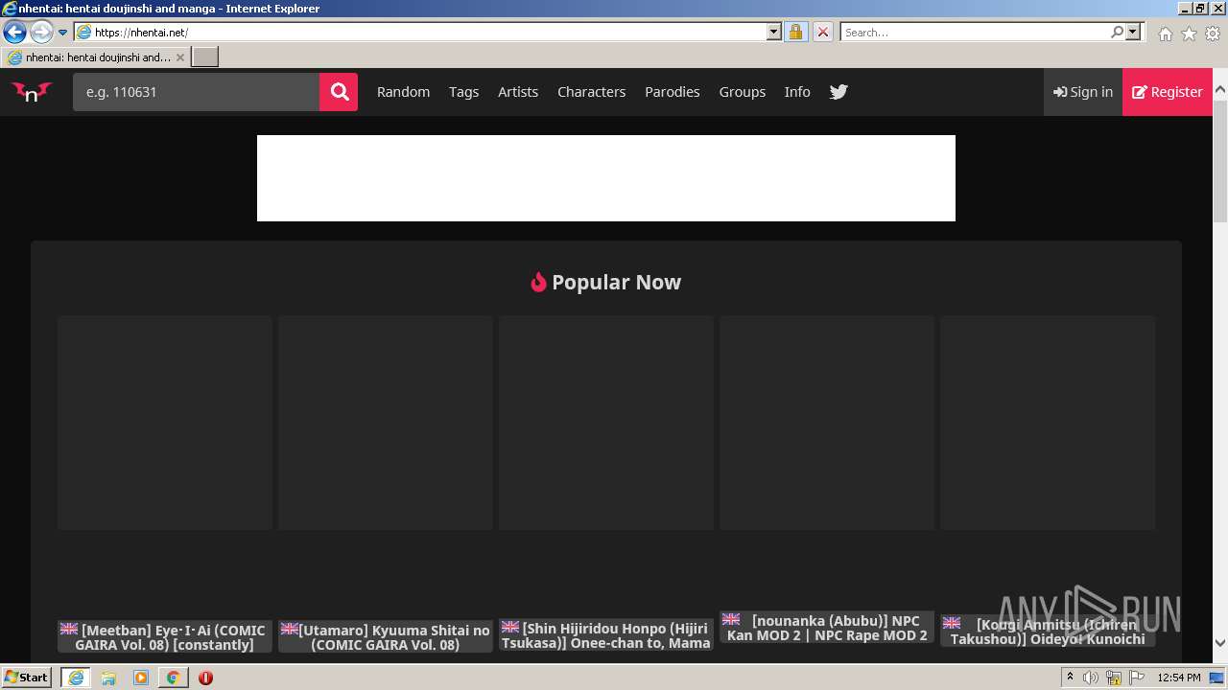Click the tray volume speaker icon
This screenshot has width=1228, height=690.
tap(1091, 678)
